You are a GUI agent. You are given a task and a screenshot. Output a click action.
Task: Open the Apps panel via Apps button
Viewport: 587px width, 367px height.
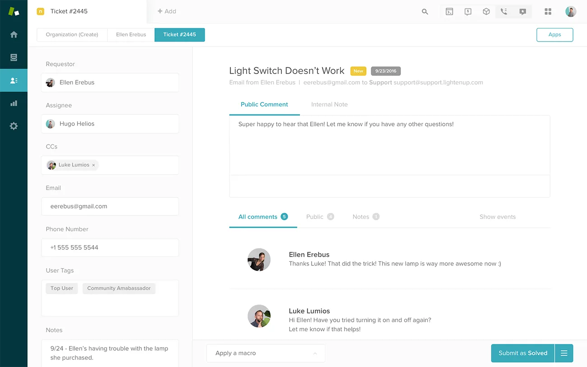coord(554,34)
